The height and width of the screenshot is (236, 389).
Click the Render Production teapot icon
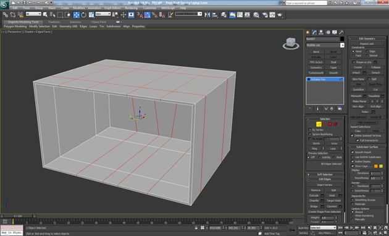tap(280, 15)
